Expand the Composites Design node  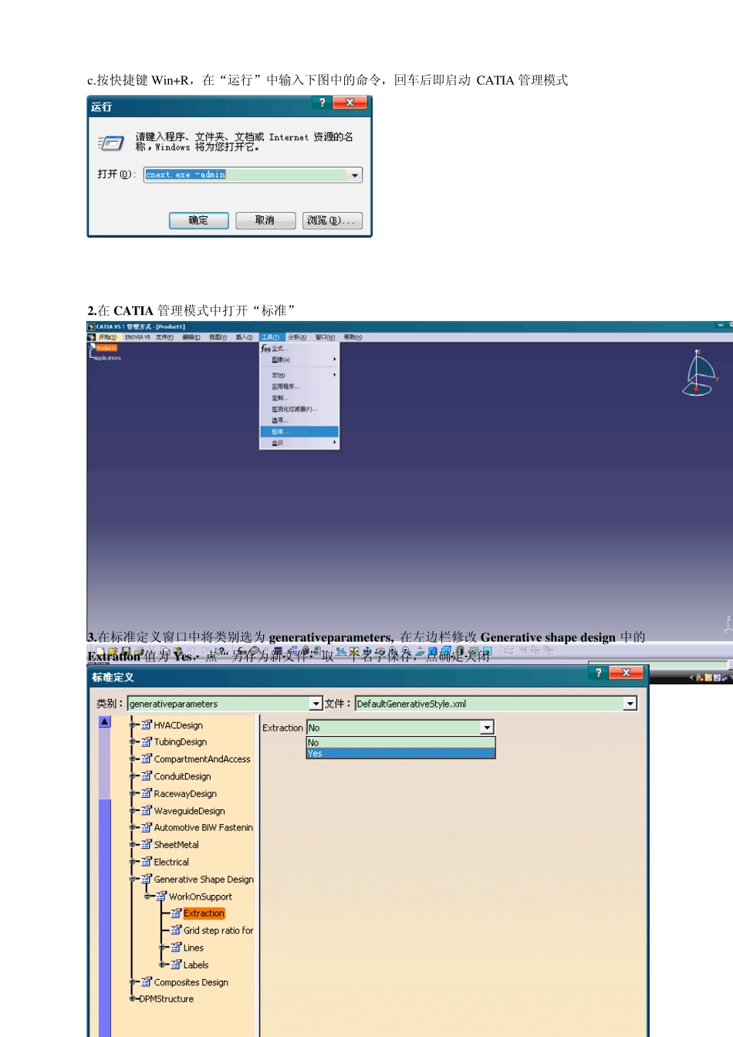[133, 982]
